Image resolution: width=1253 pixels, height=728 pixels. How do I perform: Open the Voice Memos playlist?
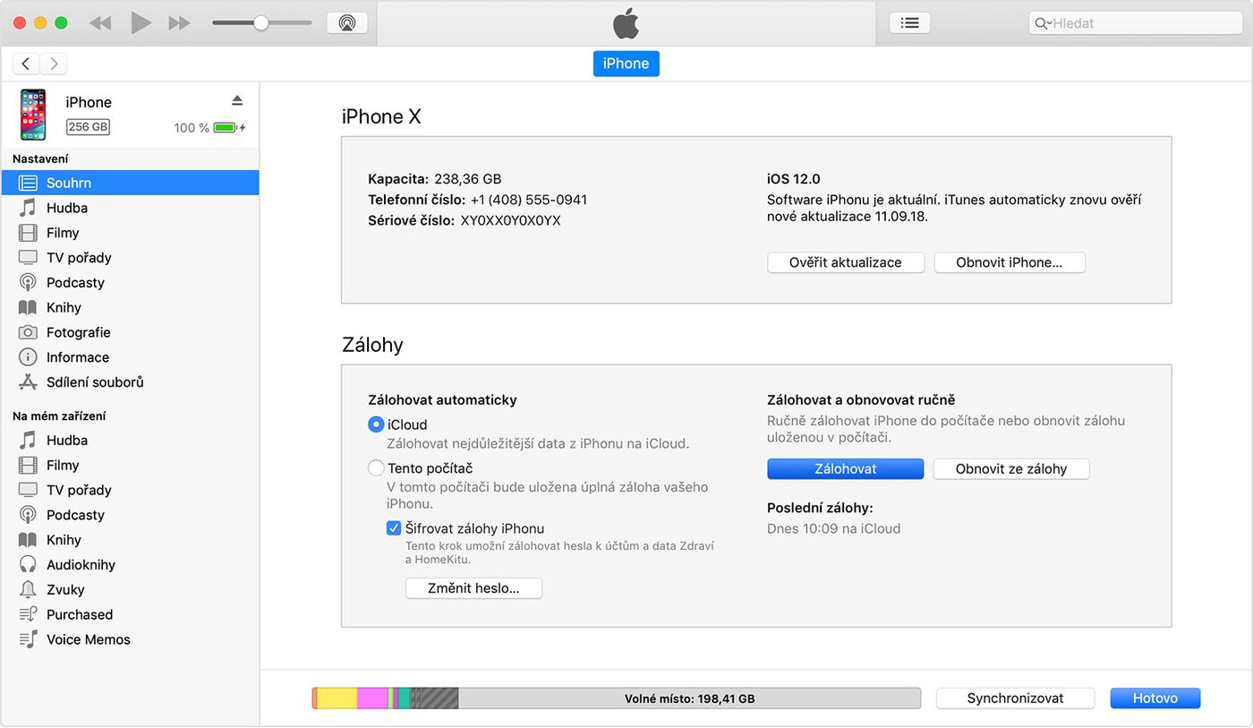(x=130, y=640)
